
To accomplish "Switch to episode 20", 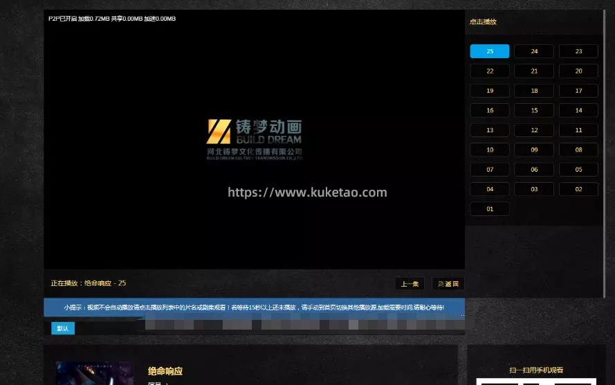I will pos(578,71).
